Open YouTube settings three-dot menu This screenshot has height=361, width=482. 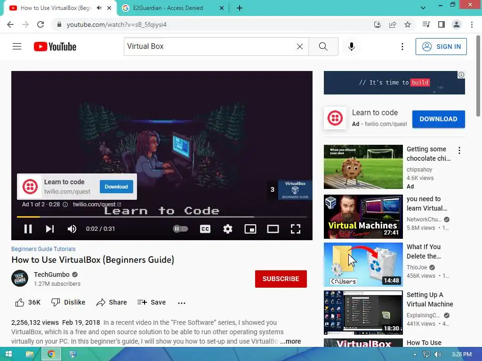[402, 47]
